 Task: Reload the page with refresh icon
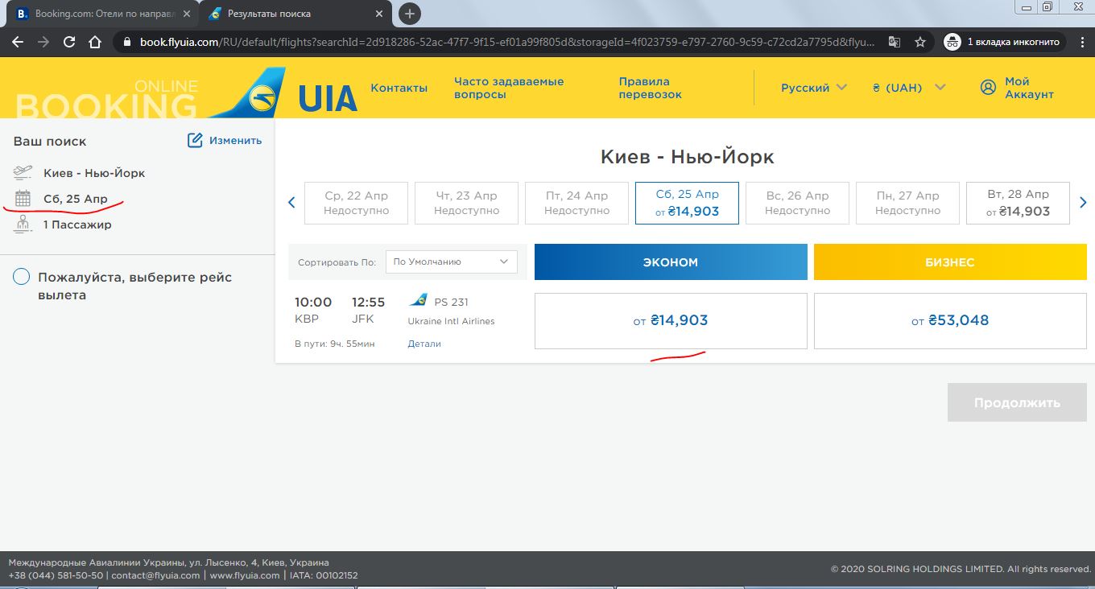(69, 43)
